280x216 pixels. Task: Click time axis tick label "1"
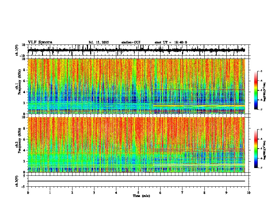[50, 193]
